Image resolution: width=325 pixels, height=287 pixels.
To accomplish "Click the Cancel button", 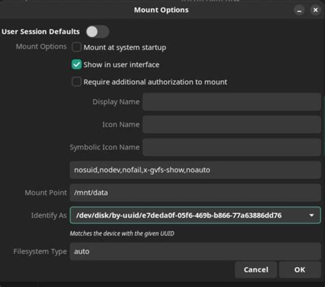I will pyautogui.click(x=256, y=269).
